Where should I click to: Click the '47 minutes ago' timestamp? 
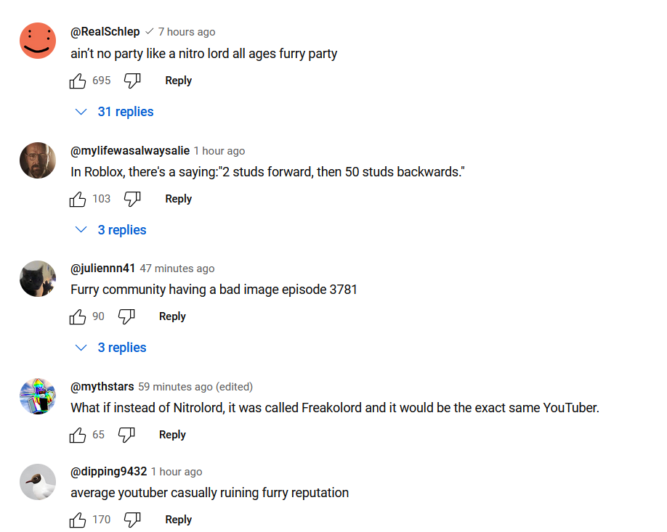point(177,269)
